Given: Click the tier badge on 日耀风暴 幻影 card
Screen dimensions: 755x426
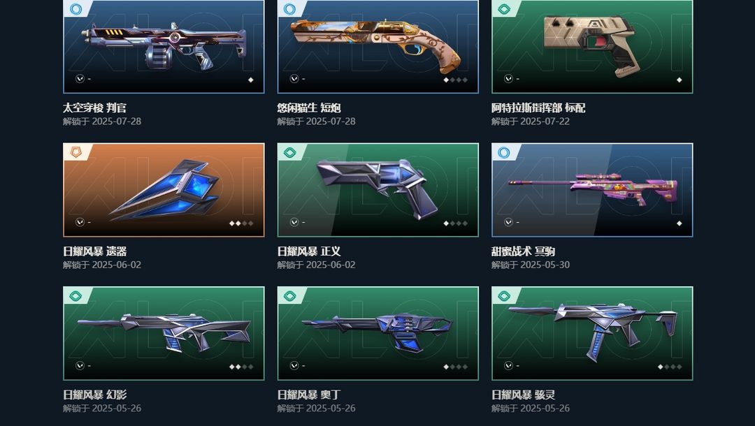Looking at the screenshot, I should click(x=75, y=295).
